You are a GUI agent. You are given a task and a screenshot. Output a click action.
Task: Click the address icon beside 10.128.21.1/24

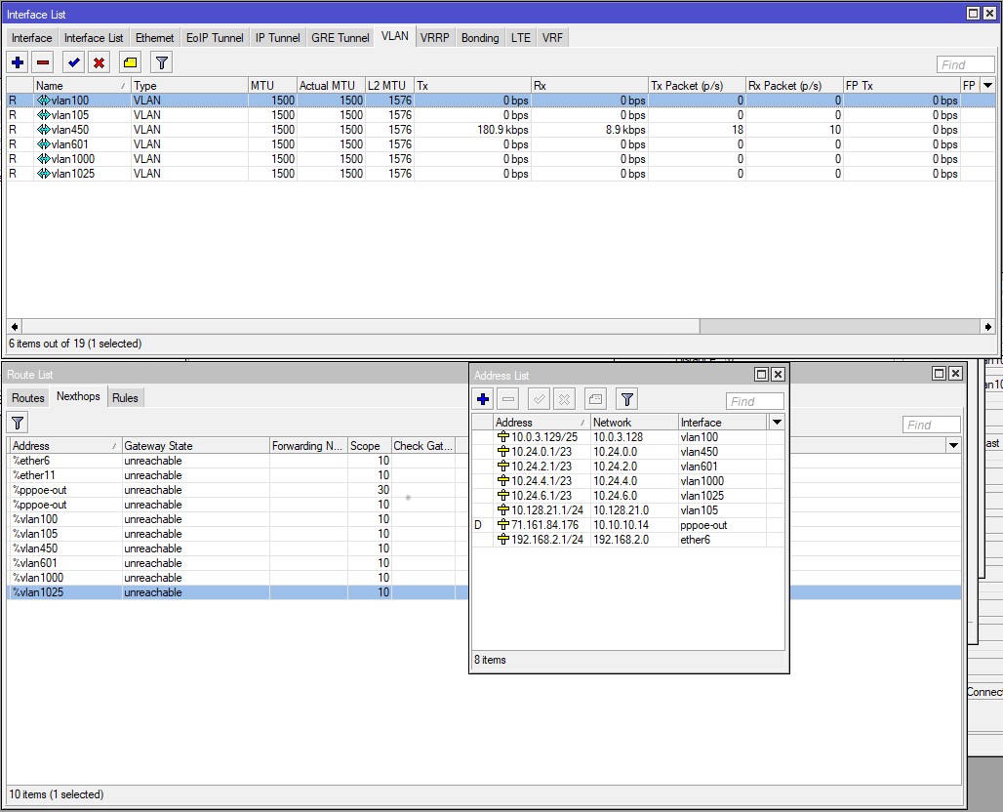click(x=503, y=510)
